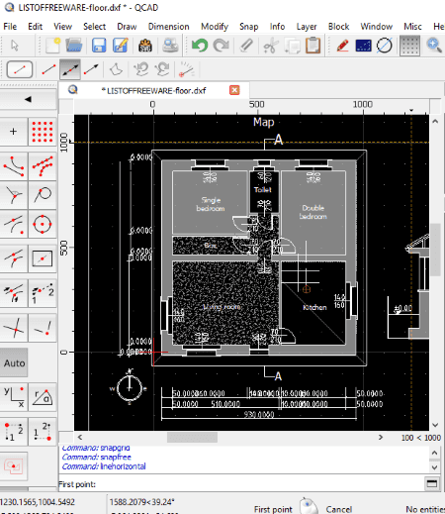445x514 pixels.
Task: Enable free snap with the plus button
Action: pos(13,132)
